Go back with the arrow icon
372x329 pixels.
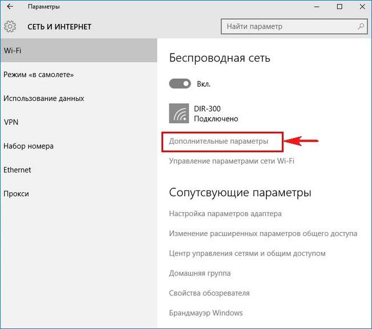10,6
